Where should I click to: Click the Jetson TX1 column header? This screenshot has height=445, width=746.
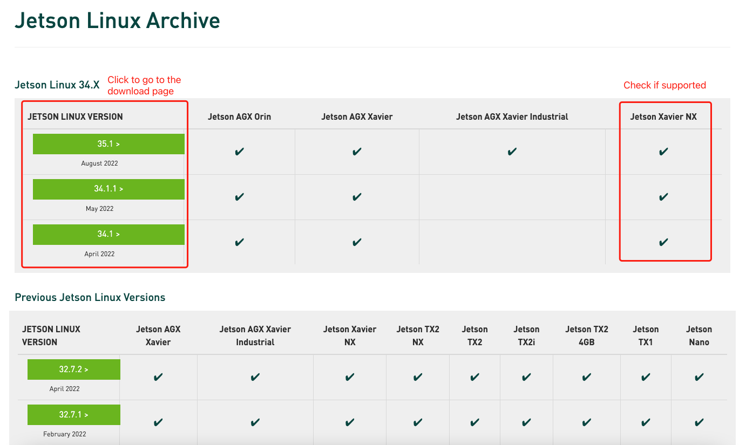click(x=646, y=336)
